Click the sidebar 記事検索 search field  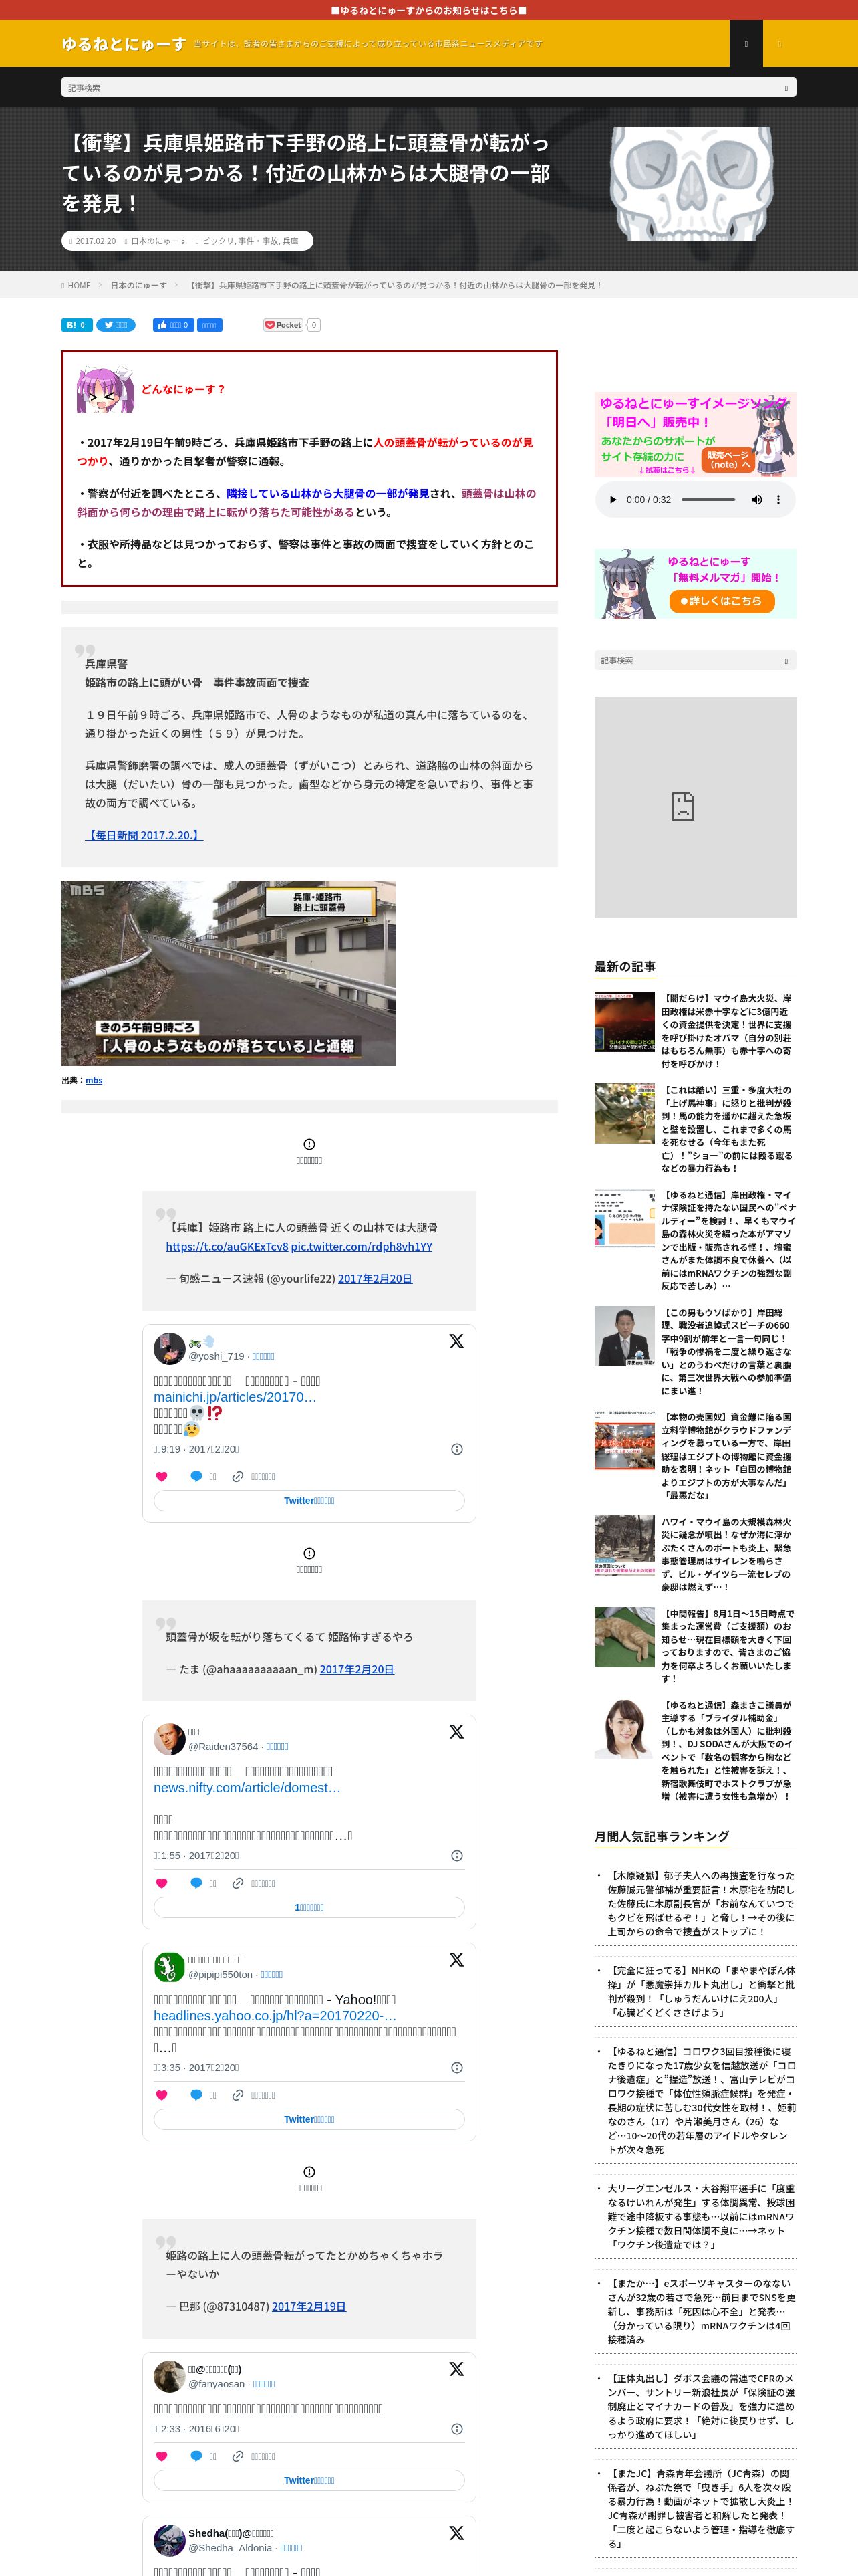coord(695,661)
